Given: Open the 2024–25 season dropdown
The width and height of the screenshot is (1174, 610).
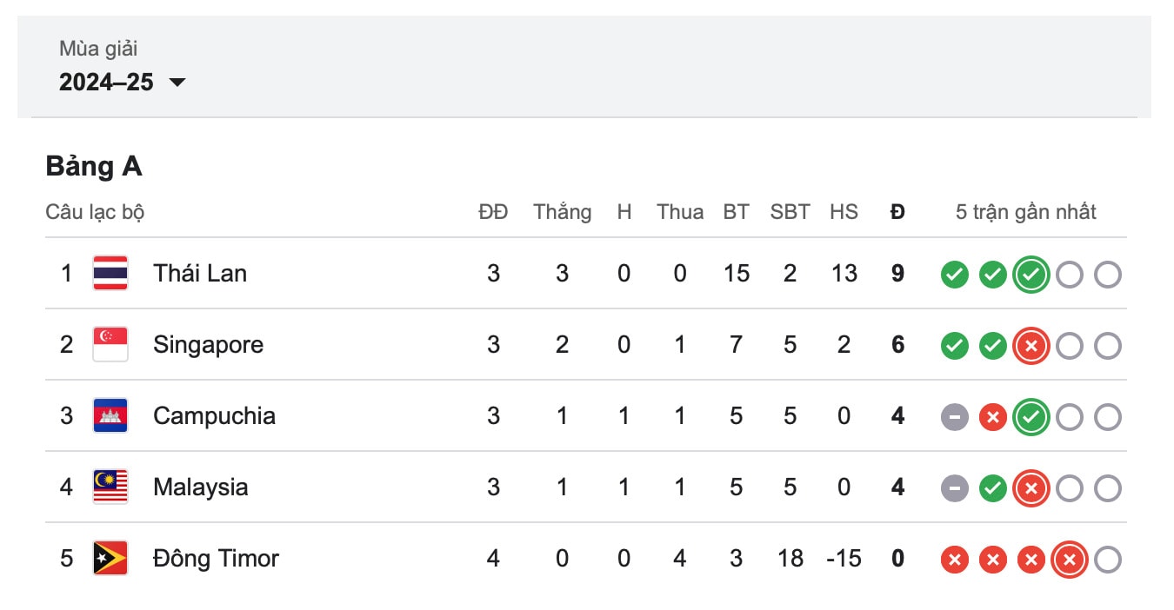Looking at the screenshot, I should coord(122,83).
